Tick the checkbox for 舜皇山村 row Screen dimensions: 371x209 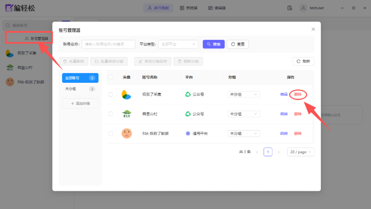click(x=111, y=114)
